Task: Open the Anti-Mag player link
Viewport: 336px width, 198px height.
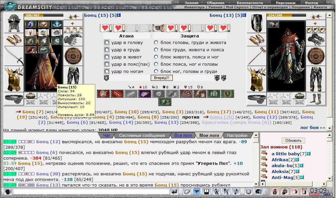Action: (x=282, y=177)
